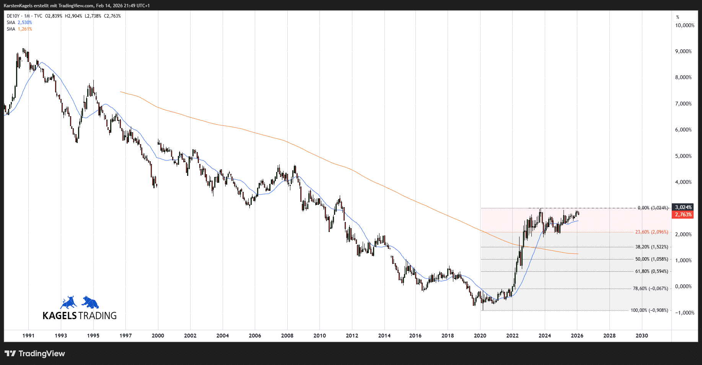Click the 10,000% label on price scale
The width and height of the screenshot is (702, 365).
point(684,26)
